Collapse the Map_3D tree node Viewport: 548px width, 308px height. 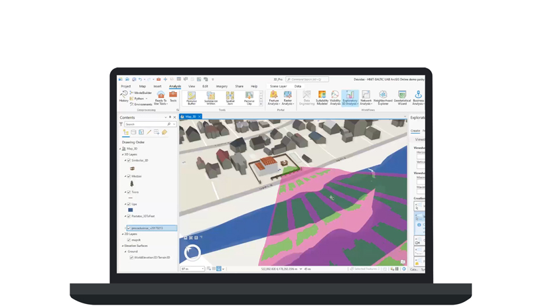[120, 148]
